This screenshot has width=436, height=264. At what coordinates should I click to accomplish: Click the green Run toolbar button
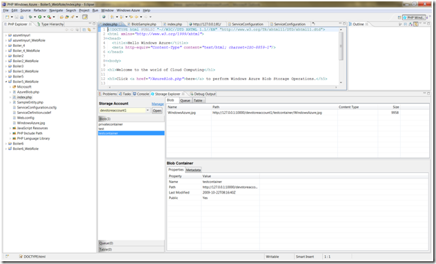click(40, 17)
